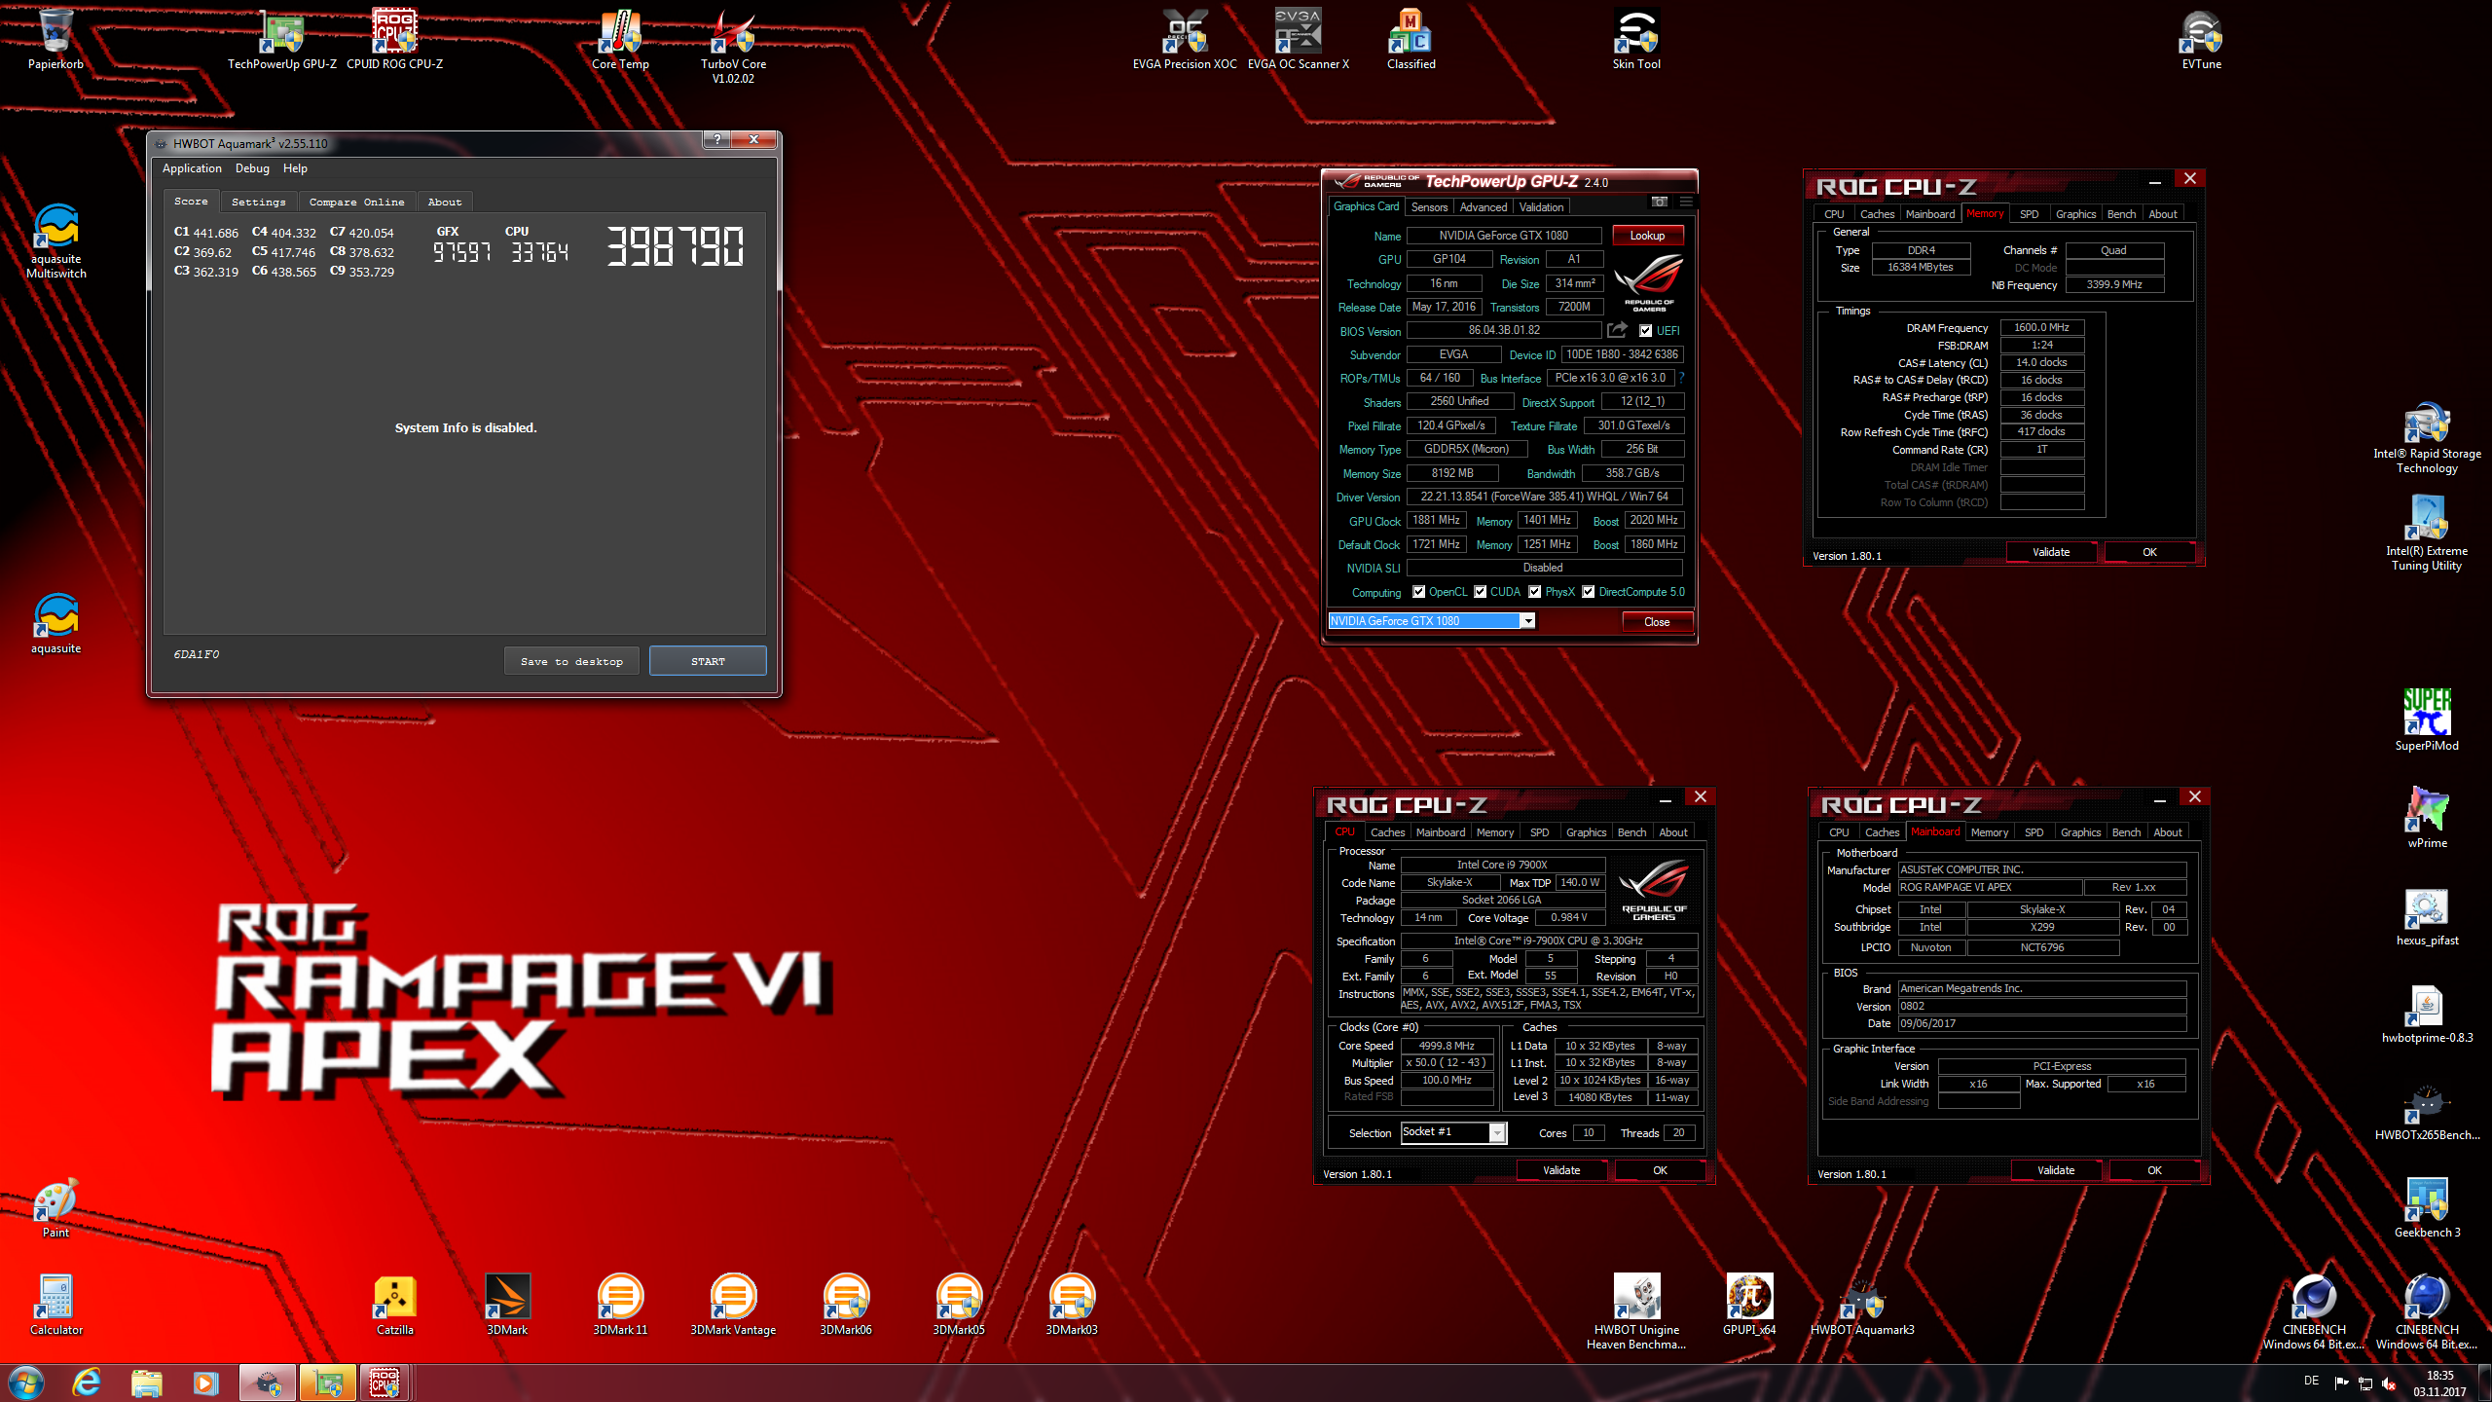Open EVGA OC Scanner X icon
The height and width of the screenshot is (1402, 2492).
pos(1298,40)
